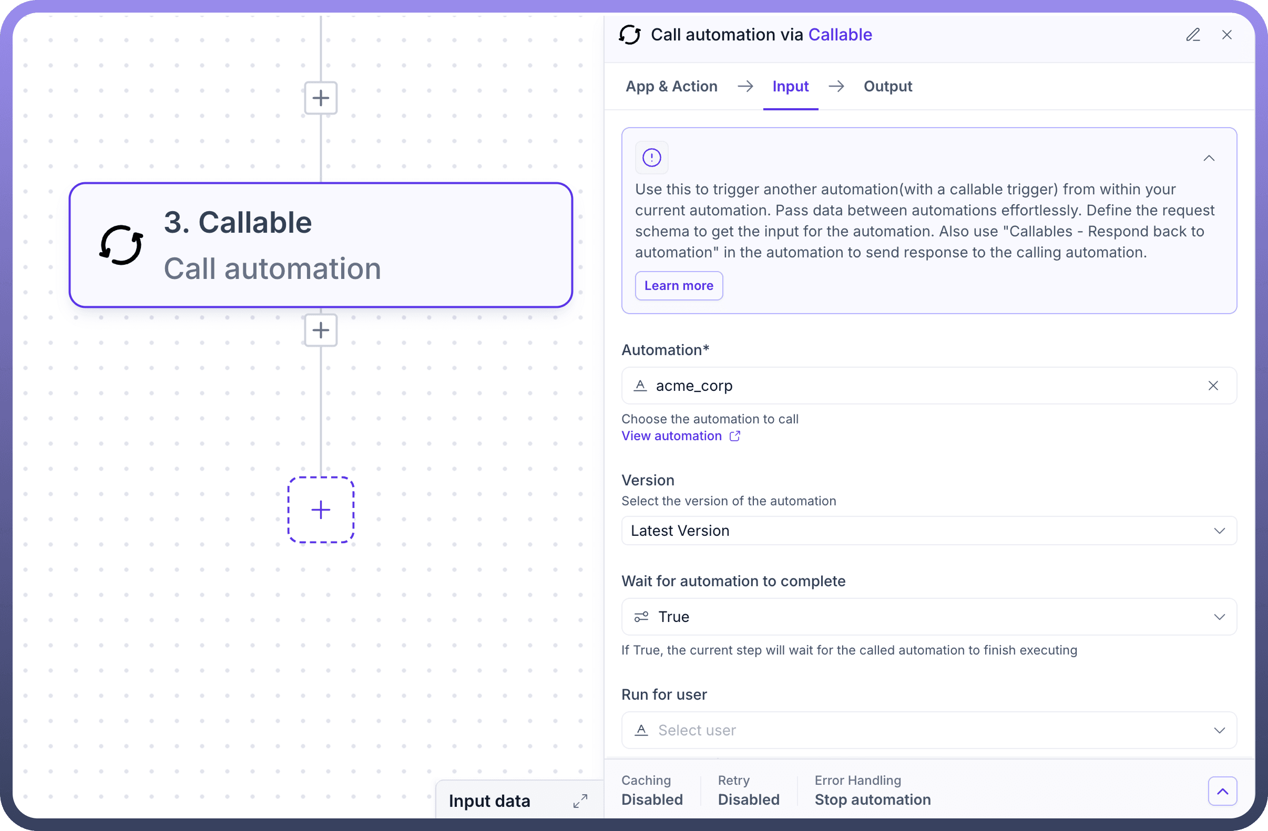Switch to the Output tab
This screenshot has height=831, width=1268.
887,86
